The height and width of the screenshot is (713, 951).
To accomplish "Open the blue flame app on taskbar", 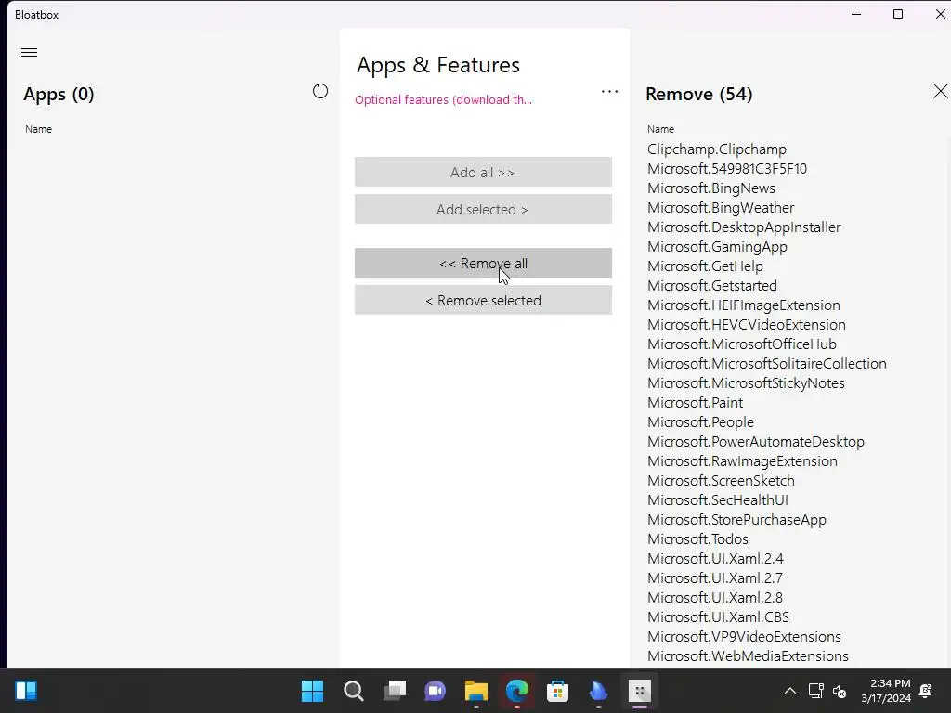I will pos(599,691).
